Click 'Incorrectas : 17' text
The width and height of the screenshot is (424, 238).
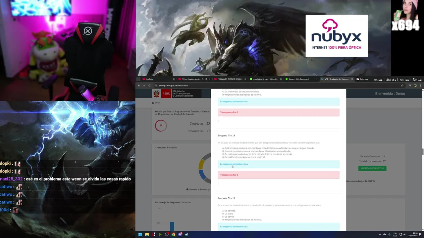coord(198,131)
